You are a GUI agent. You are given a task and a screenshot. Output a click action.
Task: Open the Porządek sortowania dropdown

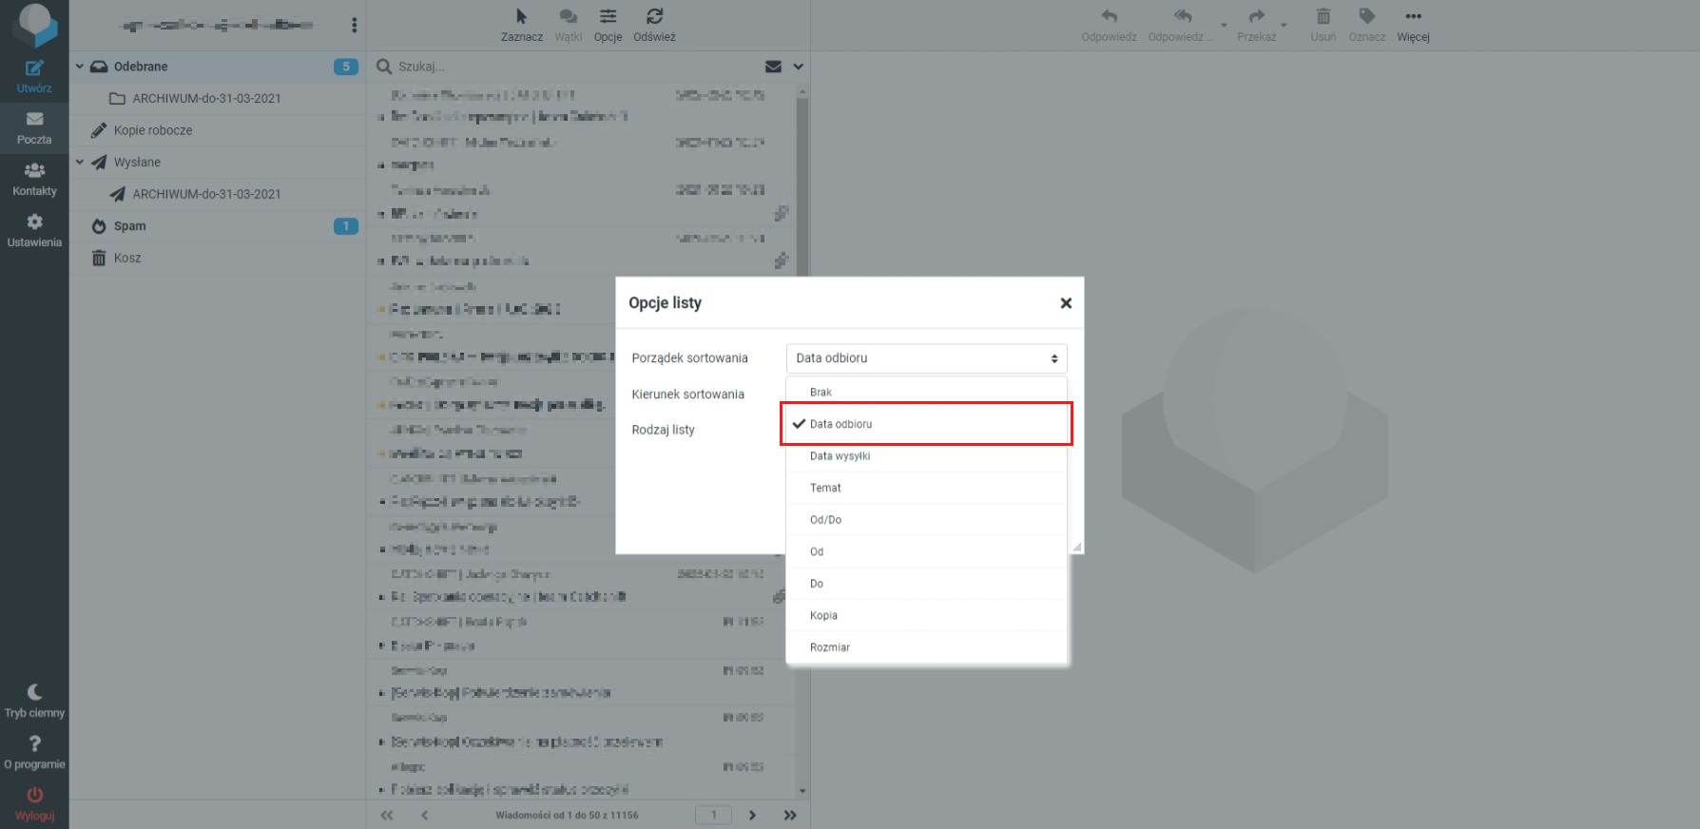(x=926, y=358)
